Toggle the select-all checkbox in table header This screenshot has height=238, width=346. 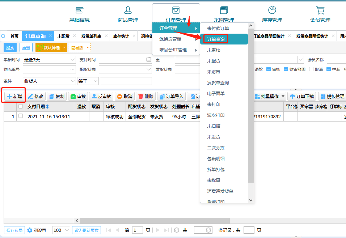(x=21, y=106)
